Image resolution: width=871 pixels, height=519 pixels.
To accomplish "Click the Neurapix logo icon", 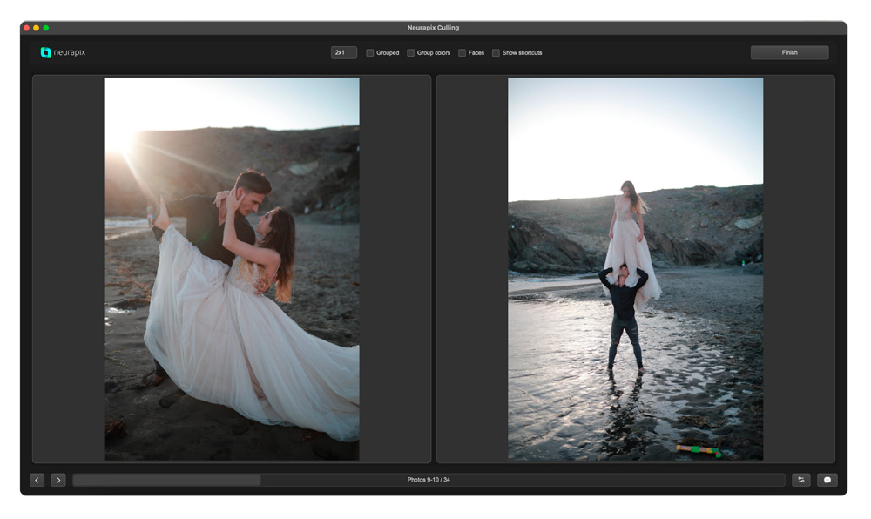I will pos(45,53).
